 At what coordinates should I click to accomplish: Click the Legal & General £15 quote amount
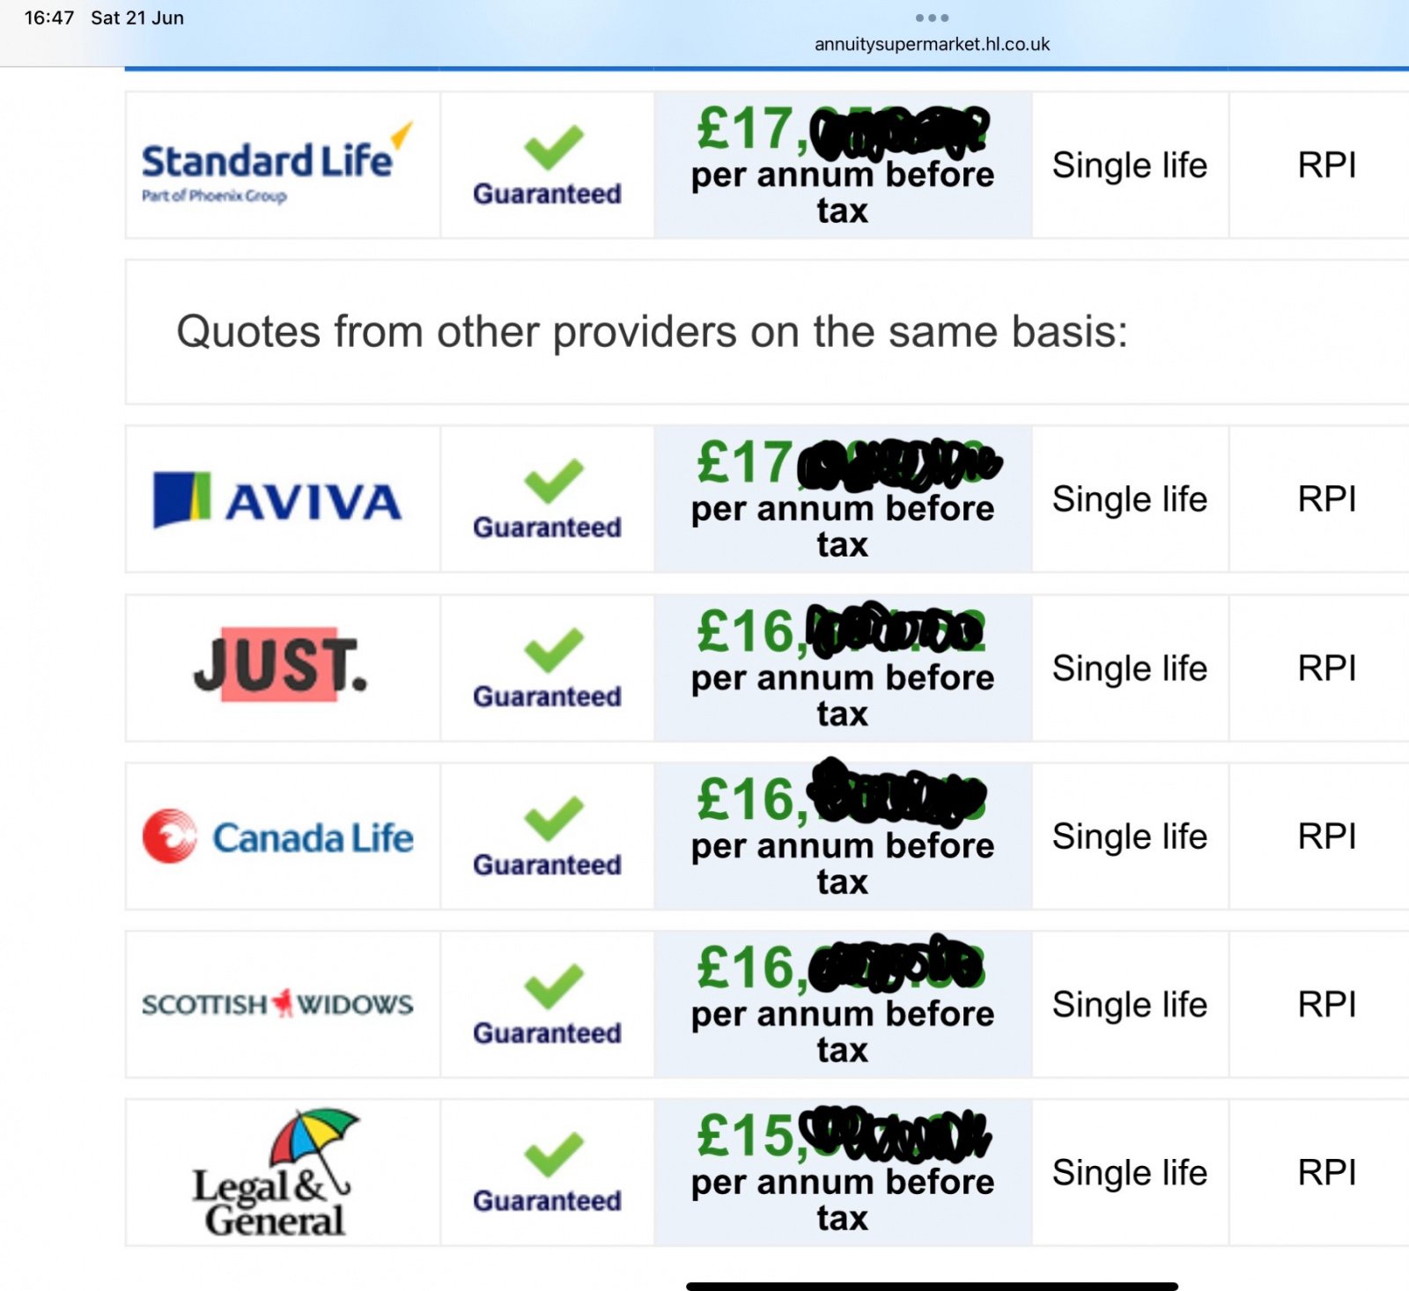[x=843, y=1135]
